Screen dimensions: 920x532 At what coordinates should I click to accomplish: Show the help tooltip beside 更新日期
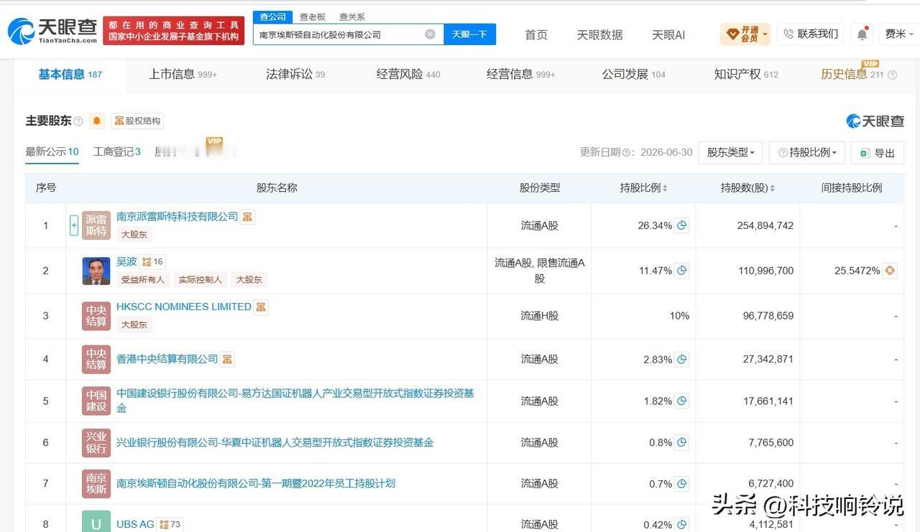pyautogui.click(x=626, y=153)
